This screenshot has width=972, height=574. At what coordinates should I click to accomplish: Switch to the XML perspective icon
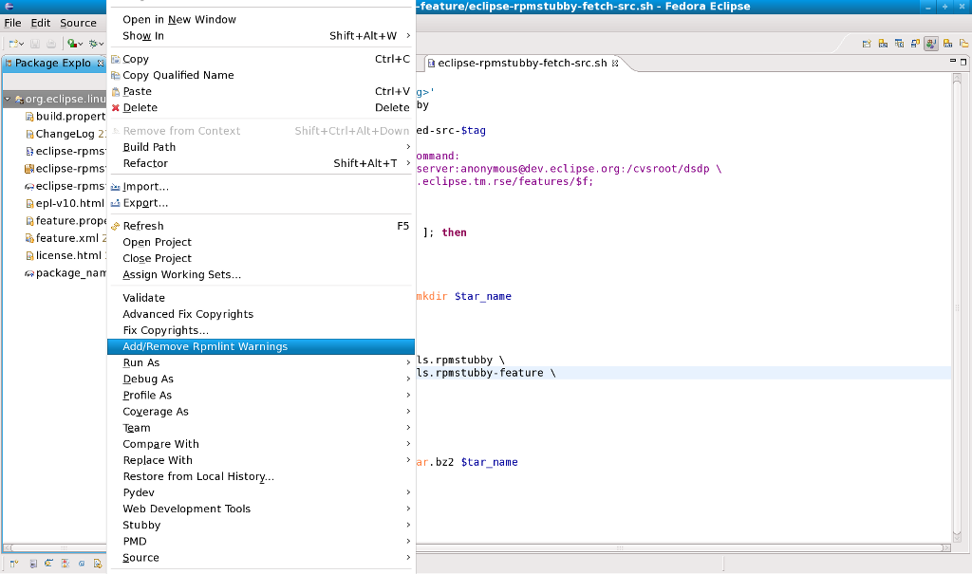pos(883,44)
